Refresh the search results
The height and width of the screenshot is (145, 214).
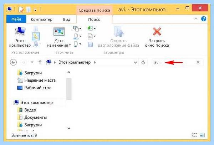pyautogui.click(x=143, y=62)
